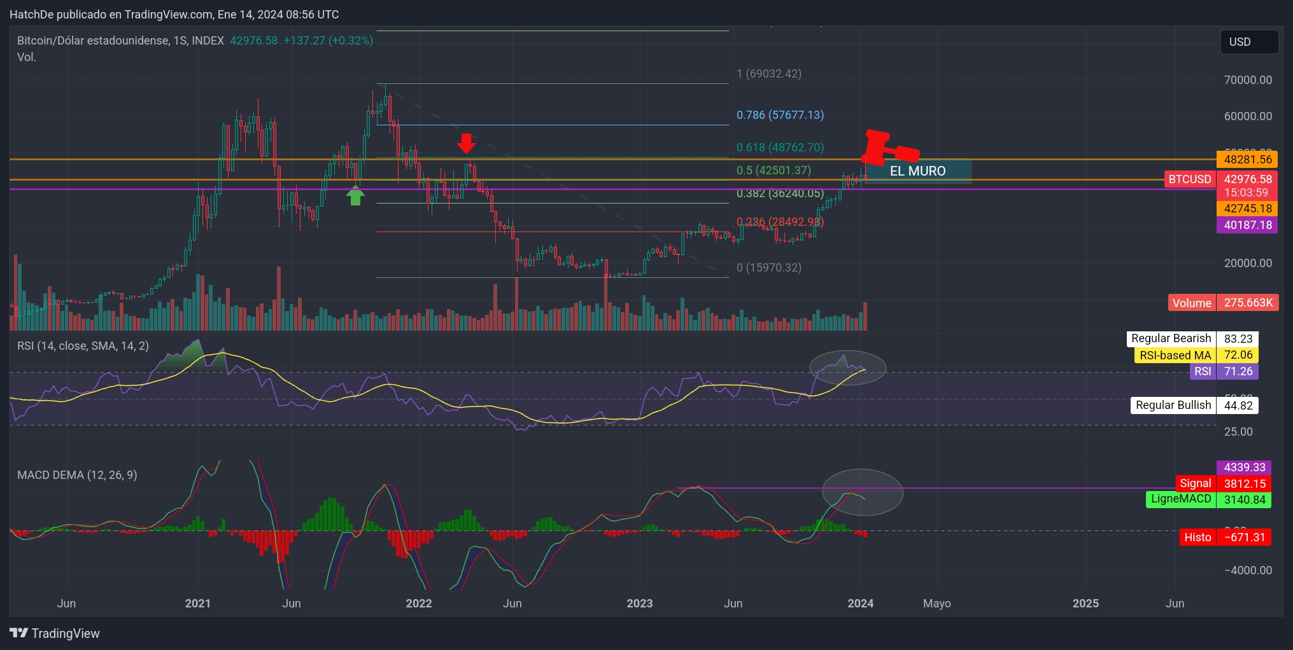Click the 2023 label on the time axis
The width and height of the screenshot is (1293, 650).
[x=640, y=603]
